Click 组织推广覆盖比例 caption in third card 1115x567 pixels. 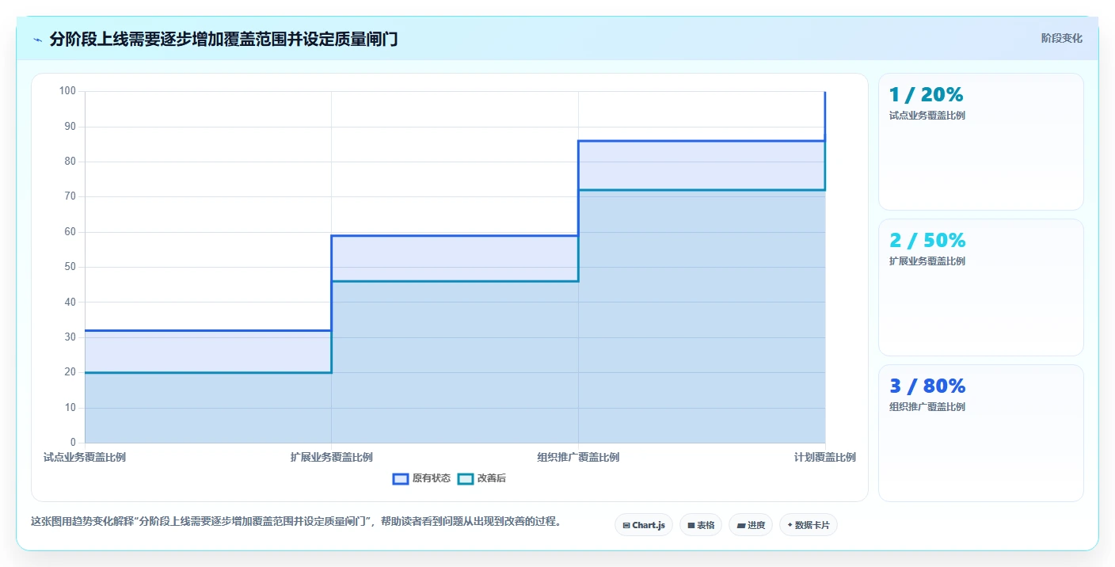pyautogui.click(x=927, y=407)
